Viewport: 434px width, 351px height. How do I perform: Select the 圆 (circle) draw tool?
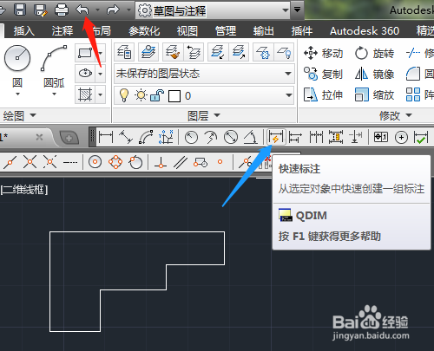point(17,58)
